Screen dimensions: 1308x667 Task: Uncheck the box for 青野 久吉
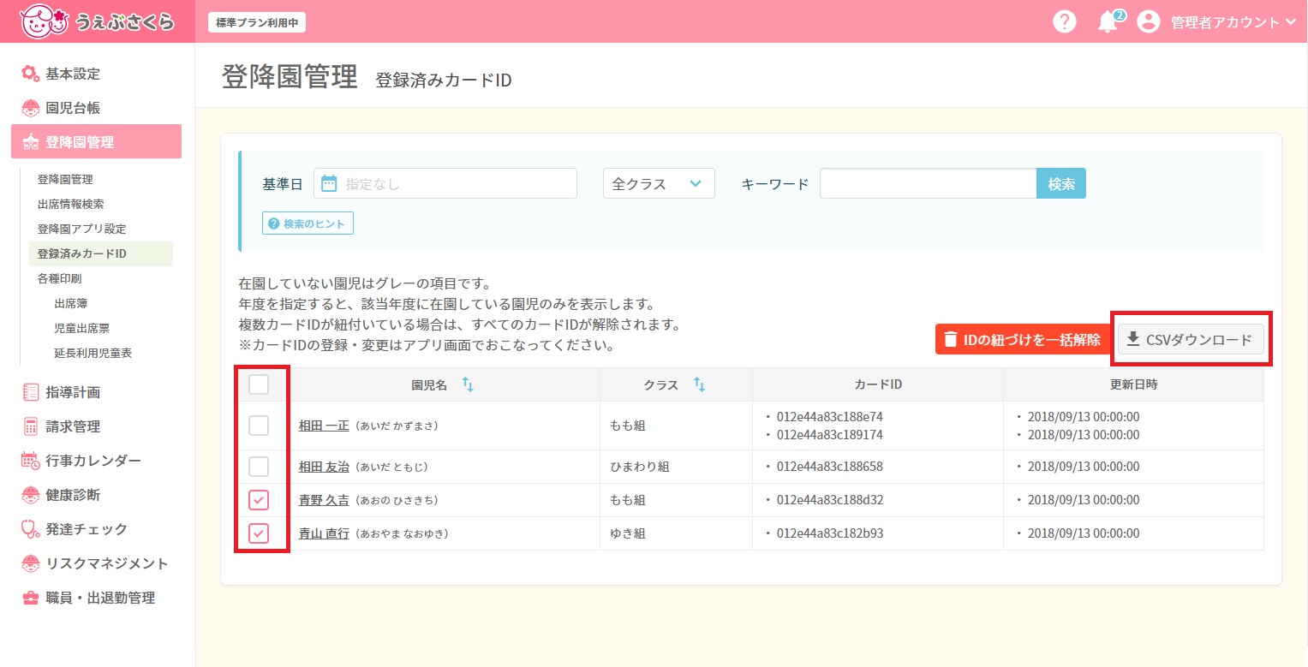pyautogui.click(x=259, y=500)
